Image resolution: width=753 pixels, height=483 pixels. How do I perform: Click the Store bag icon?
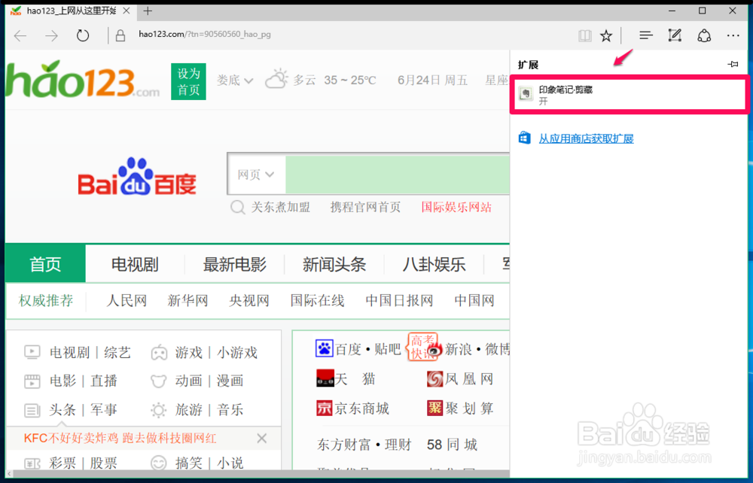pos(524,138)
